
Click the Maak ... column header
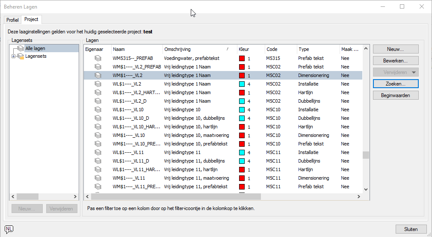(351, 49)
